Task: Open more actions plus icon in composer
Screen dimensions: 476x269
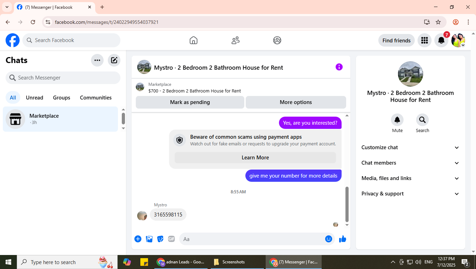Action: (138, 239)
